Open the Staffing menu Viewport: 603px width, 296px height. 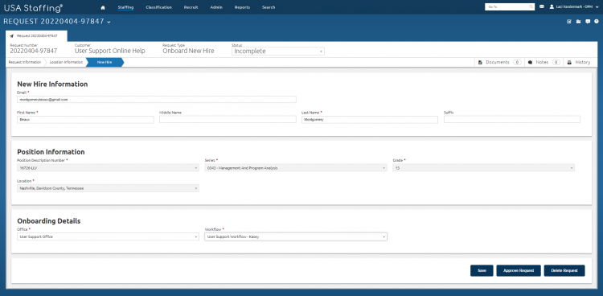click(125, 7)
